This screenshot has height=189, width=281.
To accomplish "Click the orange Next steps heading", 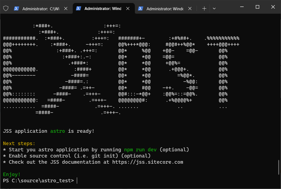I will 19,143.
